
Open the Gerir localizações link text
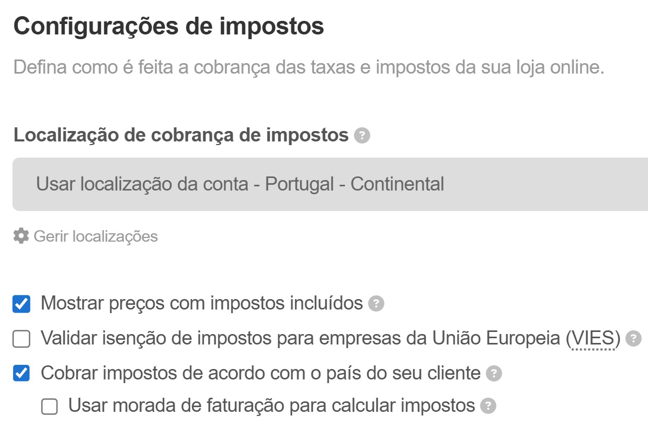pyautogui.click(x=96, y=236)
